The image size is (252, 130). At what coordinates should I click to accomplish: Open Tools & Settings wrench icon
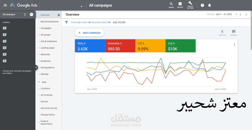pyautogui.click(x=190, y=5)
